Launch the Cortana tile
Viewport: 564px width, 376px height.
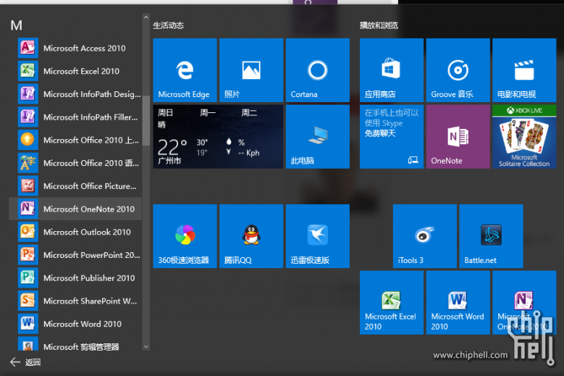pos(318,70)
